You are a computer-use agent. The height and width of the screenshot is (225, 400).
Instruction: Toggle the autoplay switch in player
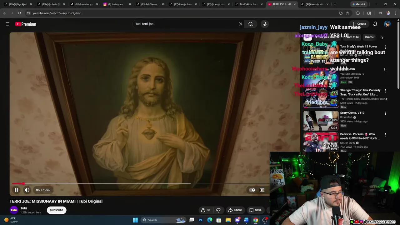[x=252, y=190]
